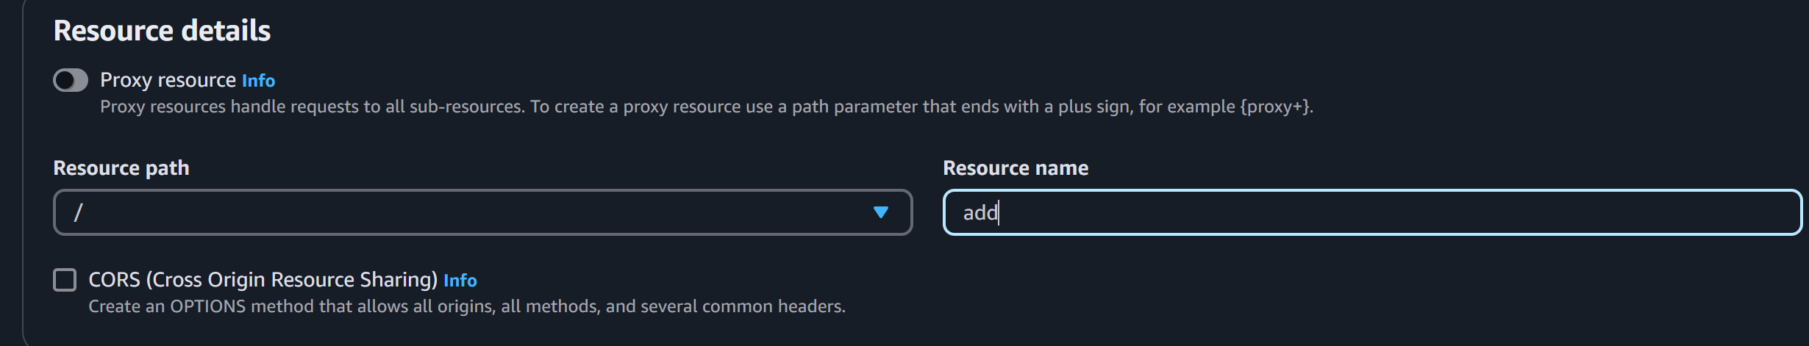The height and width of the screenshot is (346, 1809).
Task: Click the typed "add" text in Resource name
Action: point(980,213)
